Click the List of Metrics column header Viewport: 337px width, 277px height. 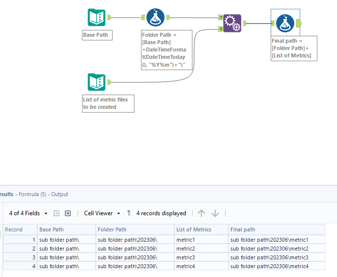click(201, 229)
